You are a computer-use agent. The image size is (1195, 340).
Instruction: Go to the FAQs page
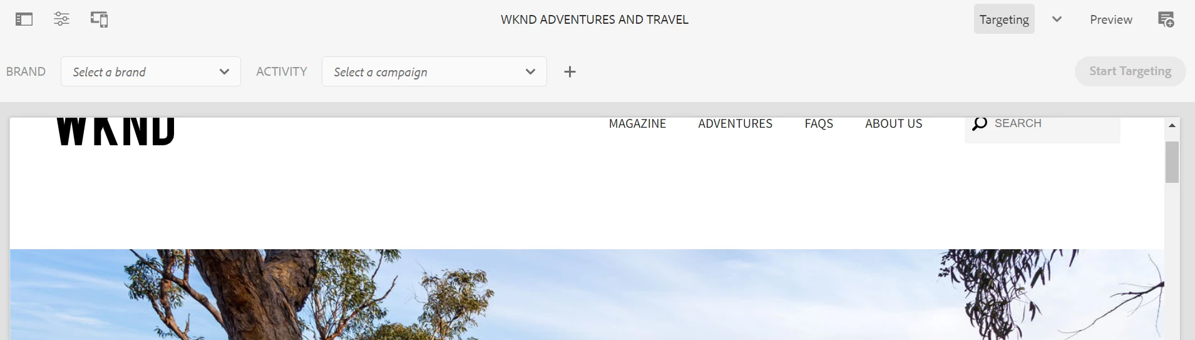[819, 124]
